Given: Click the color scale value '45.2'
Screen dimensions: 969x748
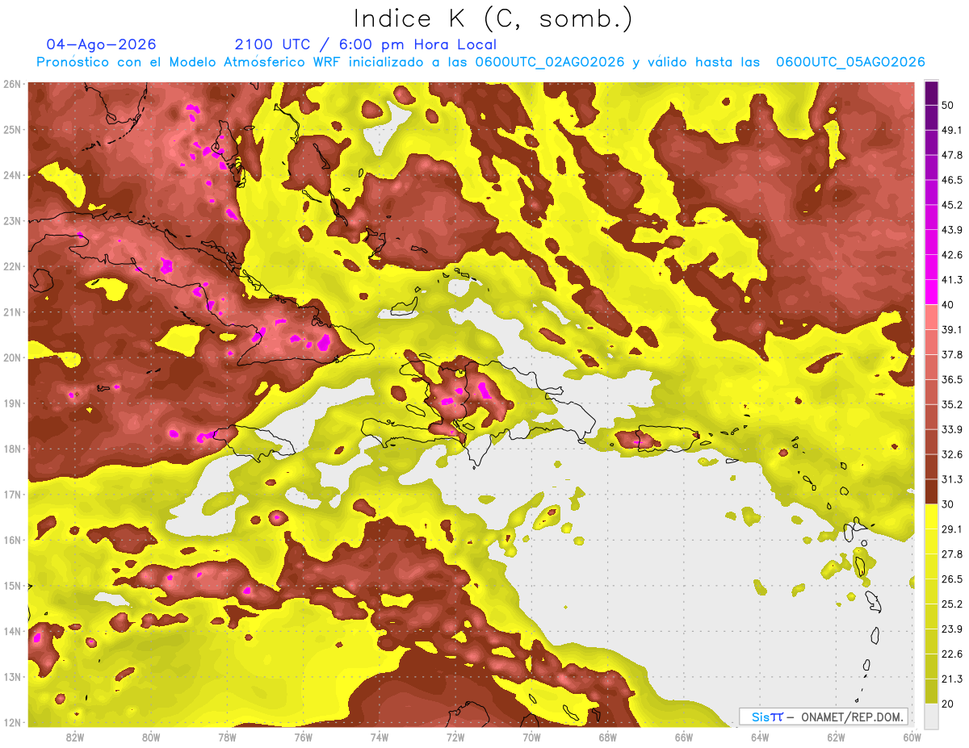Looking at the screenshot, I should click(x=953, y=205).
